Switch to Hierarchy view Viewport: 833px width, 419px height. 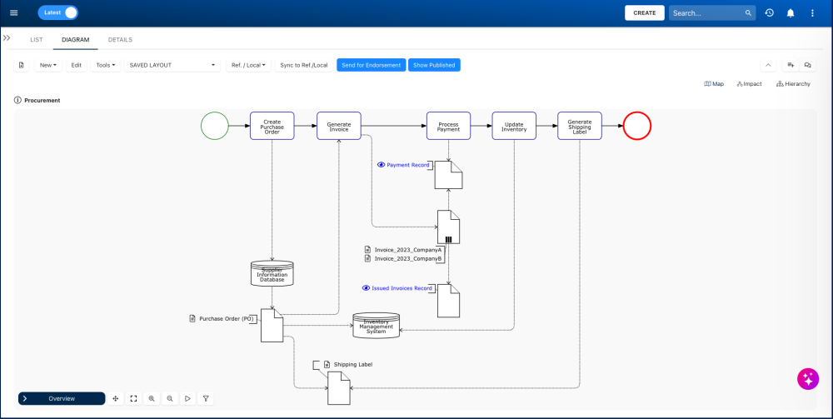(x=793, y=84)
